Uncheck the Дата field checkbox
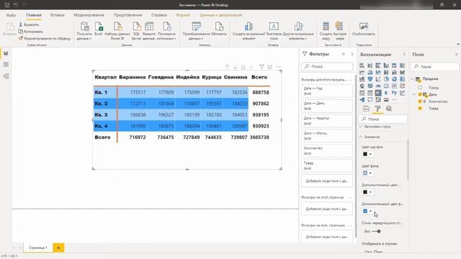 point(420,94)
